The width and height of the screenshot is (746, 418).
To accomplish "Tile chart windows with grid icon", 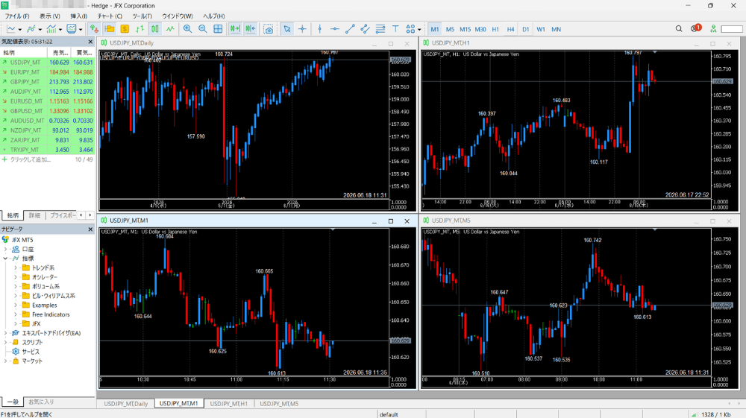I will coord(218,29).
